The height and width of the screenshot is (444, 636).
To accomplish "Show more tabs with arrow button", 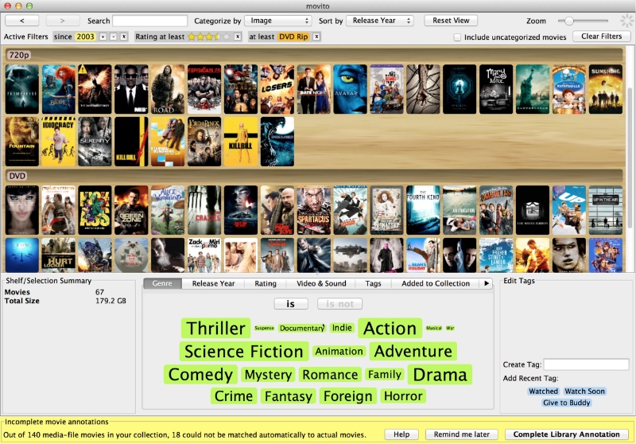I will tap(487, 283).
